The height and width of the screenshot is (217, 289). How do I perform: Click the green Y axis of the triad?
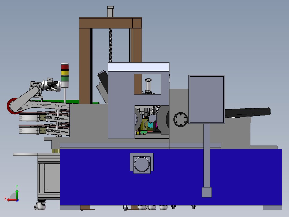(x=17, y=194)
